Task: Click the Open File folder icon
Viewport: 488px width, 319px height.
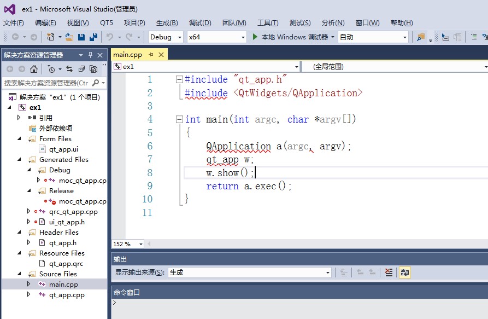Action: (69, 37)
